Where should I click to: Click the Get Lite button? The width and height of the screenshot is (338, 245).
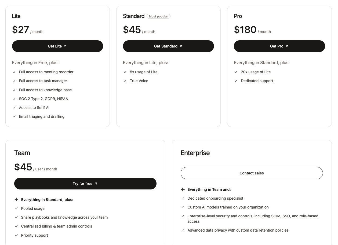[x=57, y=46]
